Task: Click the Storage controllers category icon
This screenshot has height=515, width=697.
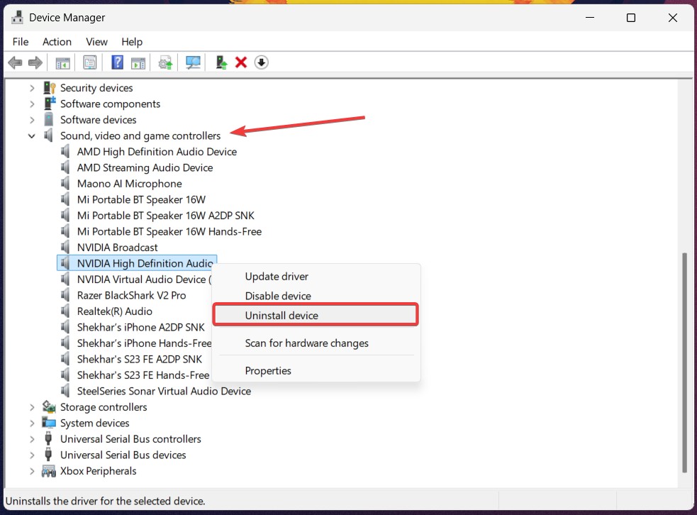Action: pos(49,407)
